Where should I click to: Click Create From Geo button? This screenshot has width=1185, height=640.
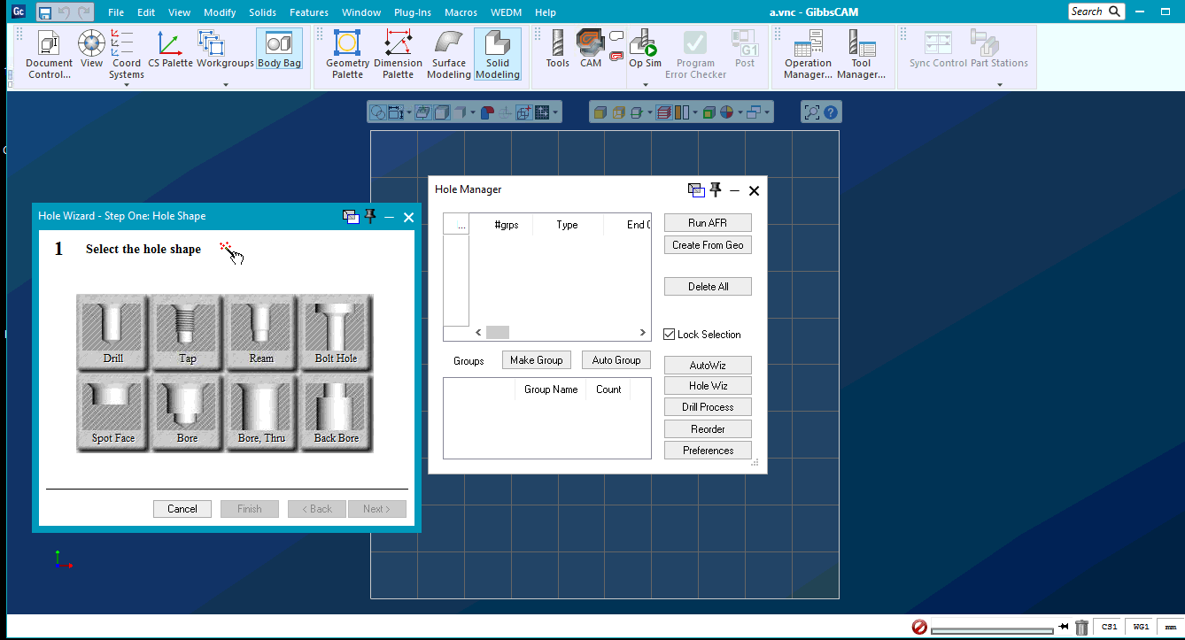tap(708, 245)
